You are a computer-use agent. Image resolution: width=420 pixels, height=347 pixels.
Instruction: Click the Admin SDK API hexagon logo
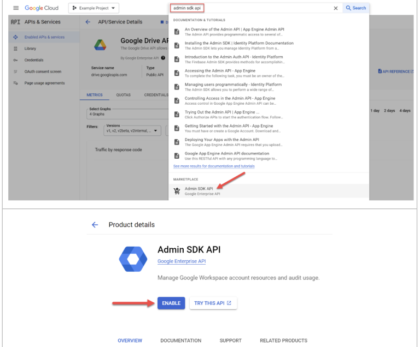[x=133, y=258]
